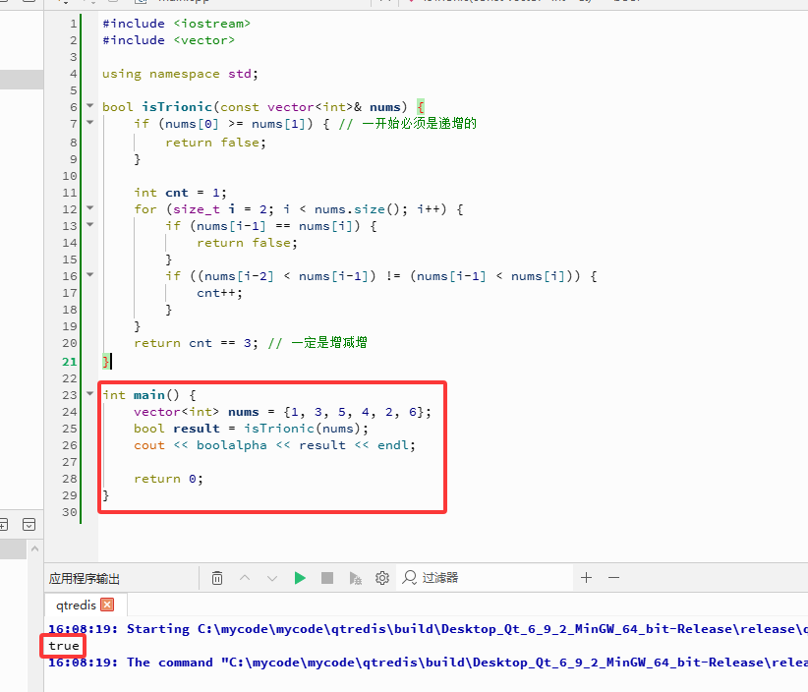Image resolution: width=808 pixels, height=692 pixels.
Task: Attach debugger to the running application
Action: [x=355, y=578]
